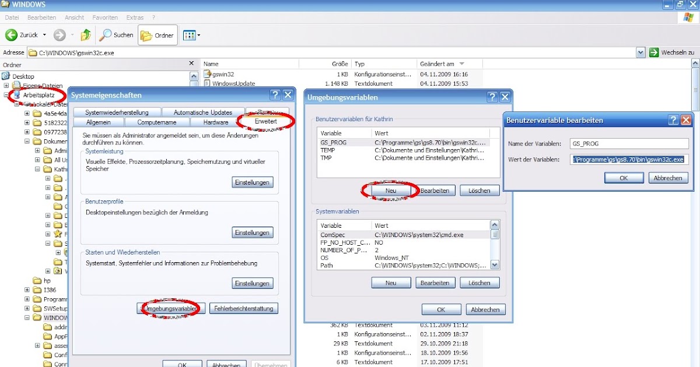Click Umgebungsvariablen dialog help icon
The height and width of the screenshot is (367, 700).
pyautogui.click(x=492, y=97)
